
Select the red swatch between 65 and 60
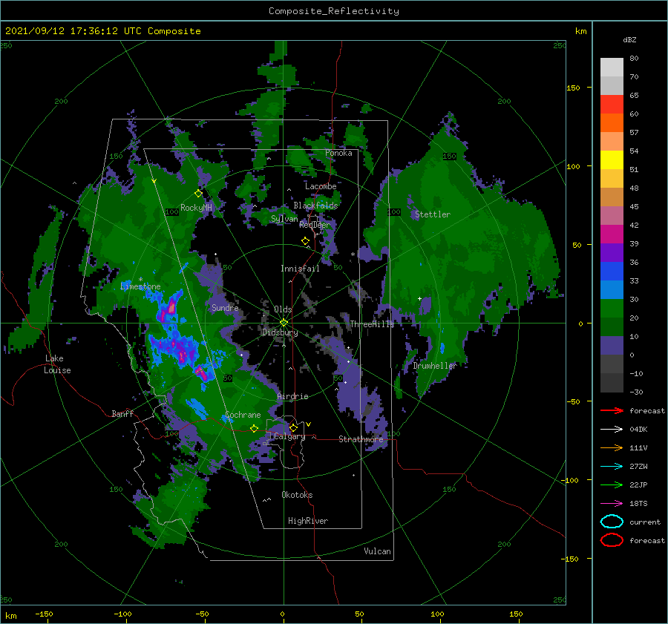click(612, 104)
